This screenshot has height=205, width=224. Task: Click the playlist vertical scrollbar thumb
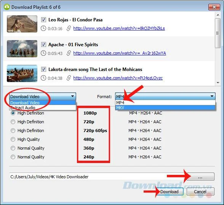coord(218,33)
